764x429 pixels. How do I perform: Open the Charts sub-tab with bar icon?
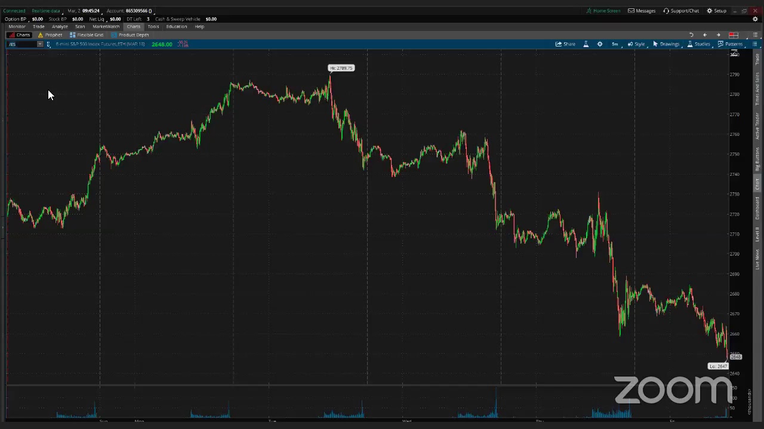coord(19,35)
